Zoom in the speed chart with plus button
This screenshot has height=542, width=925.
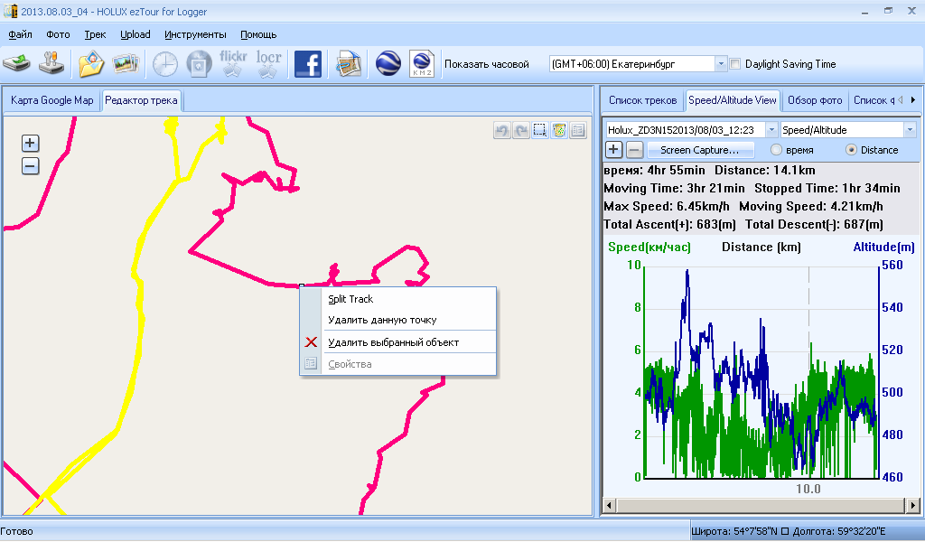tap(613, 150)
